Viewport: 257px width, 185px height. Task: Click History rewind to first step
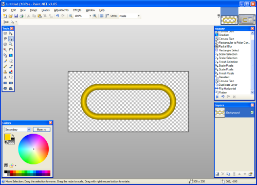(217, 97)
